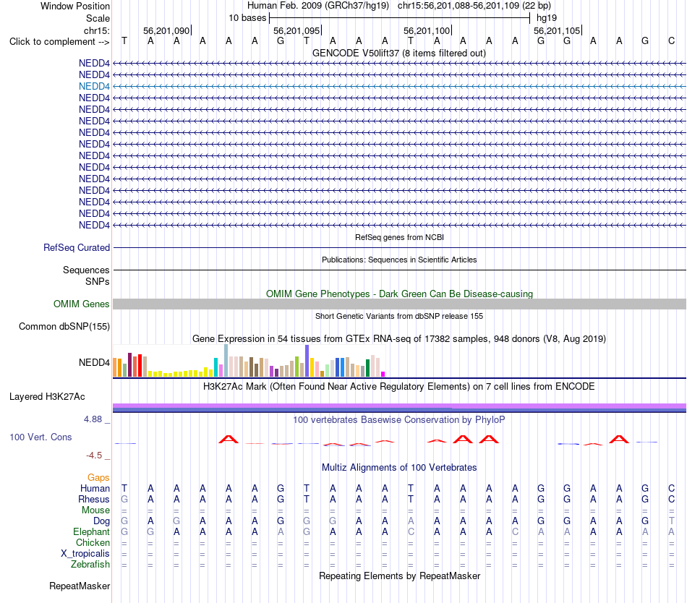Click the tallest purple-blue bar in GTEx chart
Image resolution: width=687 pixels, height=603 pixels.
pyautogui.click(x=307, y=361)
